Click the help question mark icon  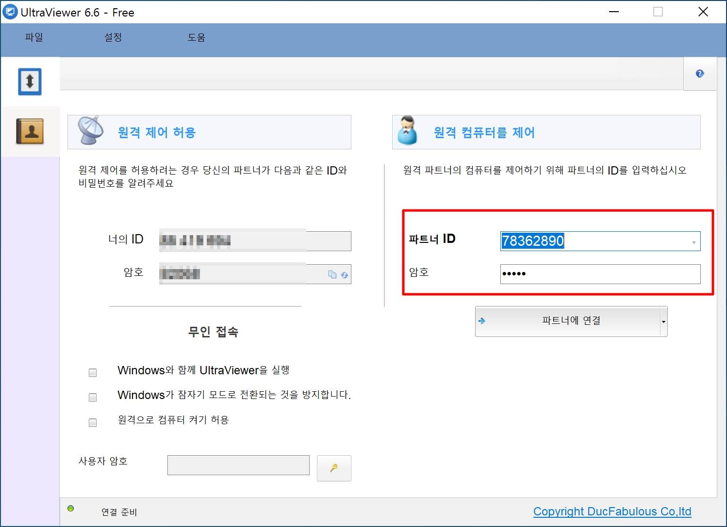(x=699, y=73)
